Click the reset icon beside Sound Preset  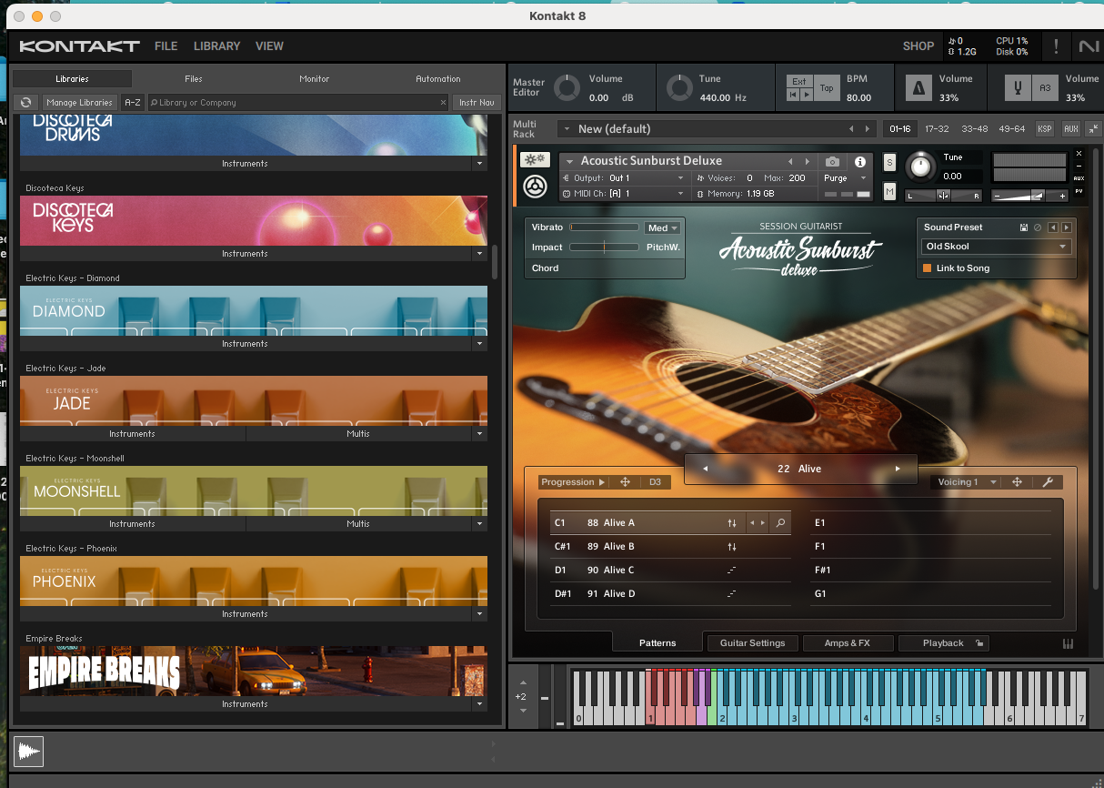(1038, 227)
